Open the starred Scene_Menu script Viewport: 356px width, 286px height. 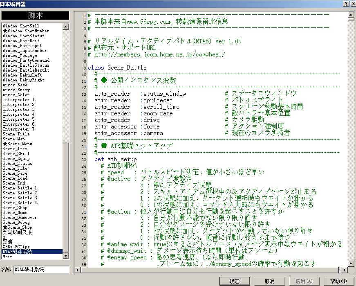click(32, 144)
